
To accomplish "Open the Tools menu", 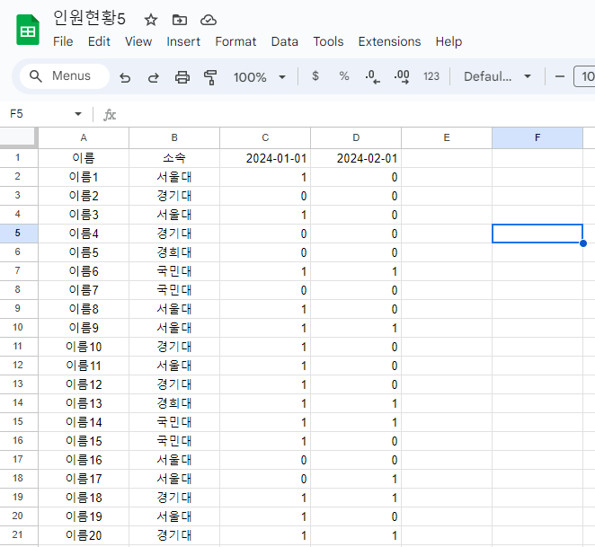I will [328, 41].
